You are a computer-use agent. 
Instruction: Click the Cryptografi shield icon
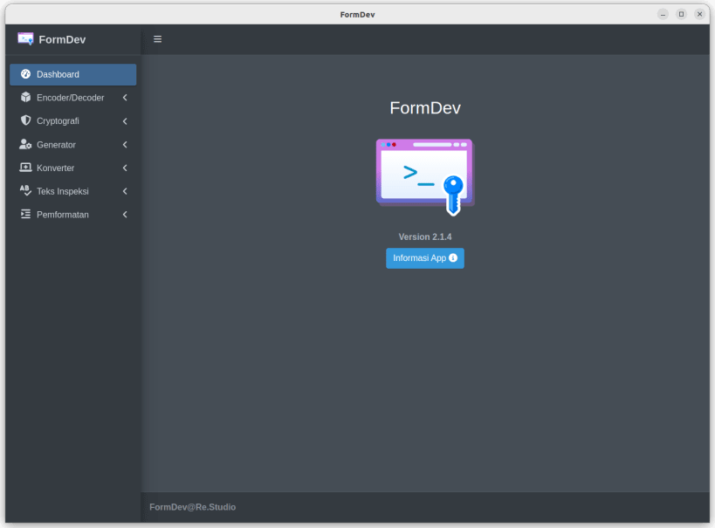(x=25, y=120)
